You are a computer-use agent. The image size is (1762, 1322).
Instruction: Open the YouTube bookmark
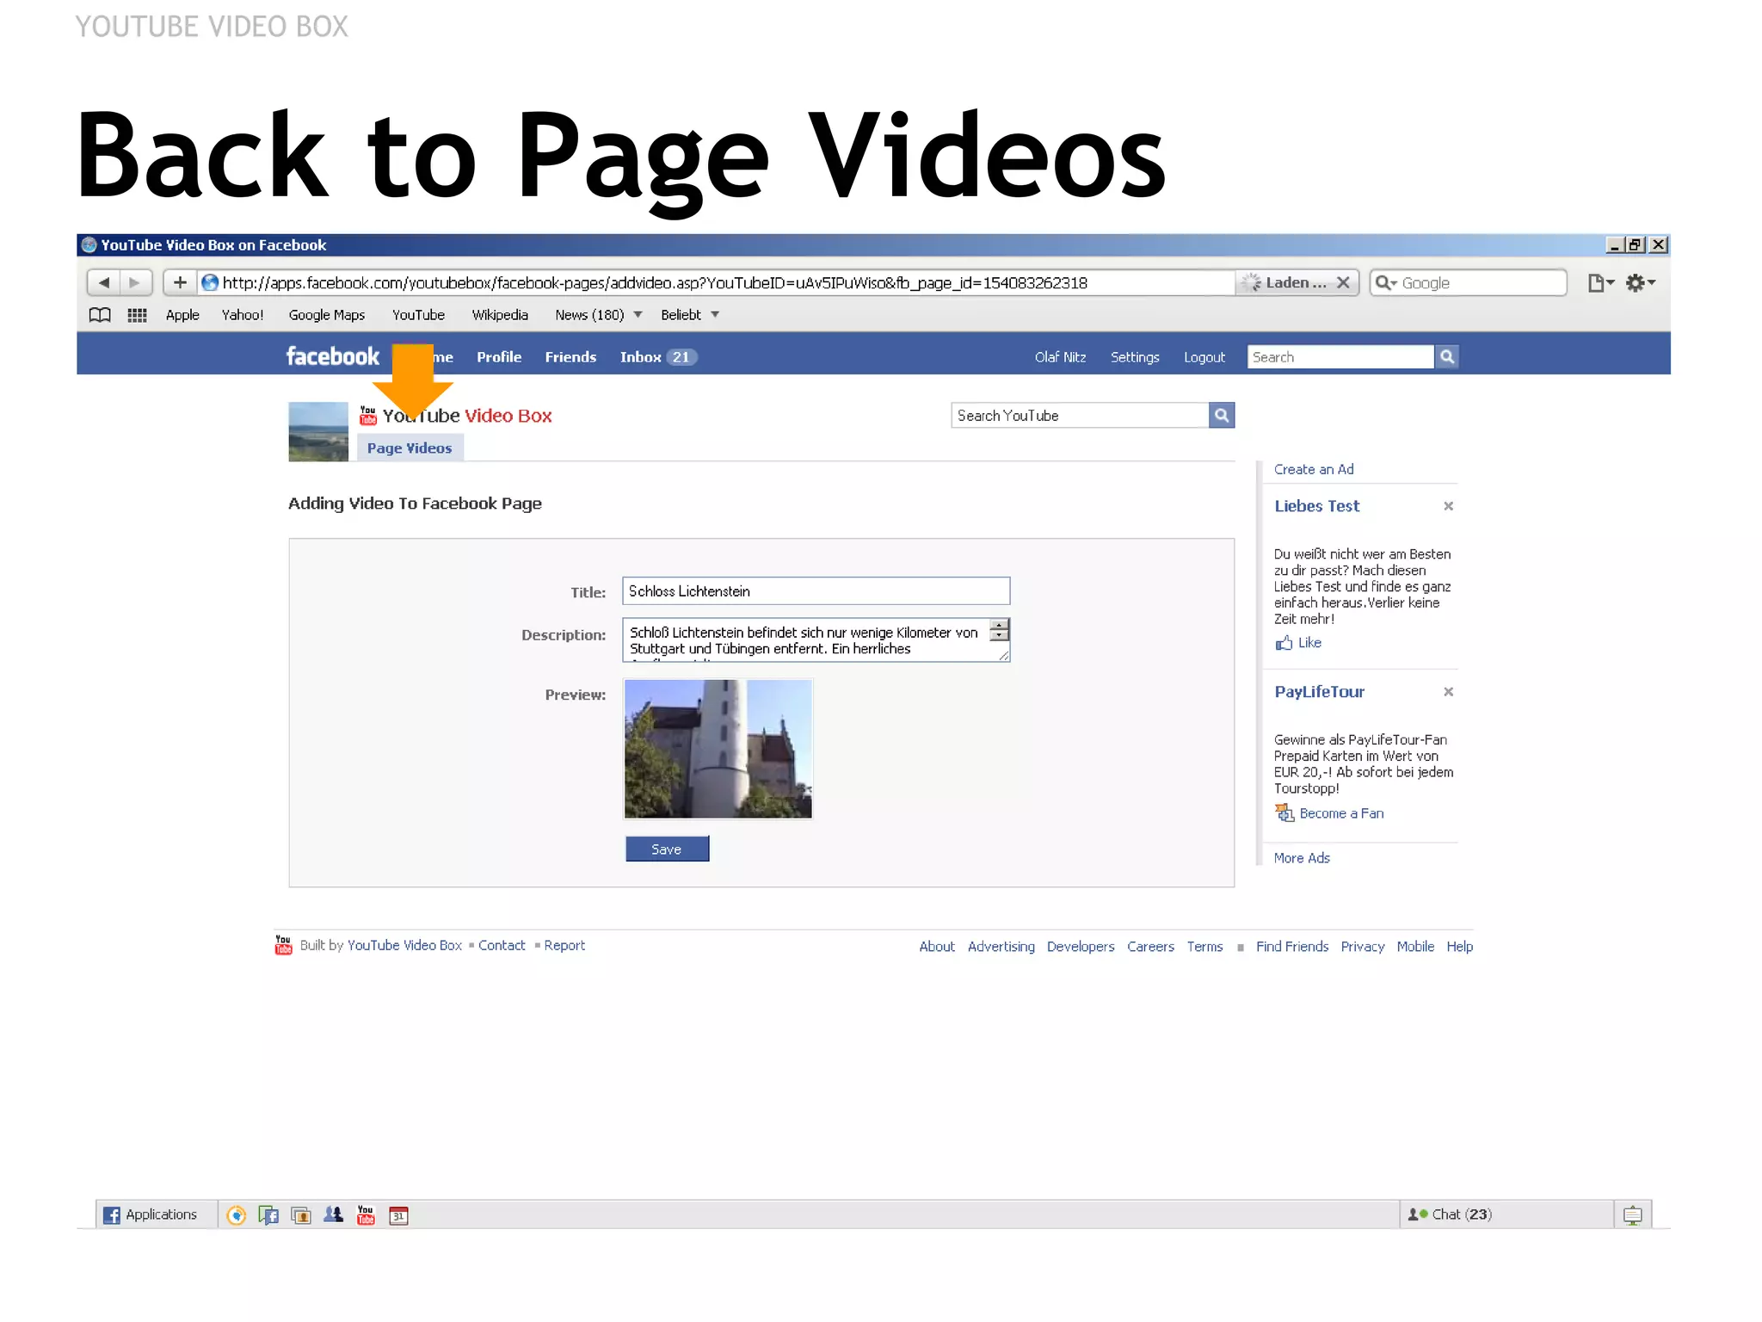coord(418,315)
